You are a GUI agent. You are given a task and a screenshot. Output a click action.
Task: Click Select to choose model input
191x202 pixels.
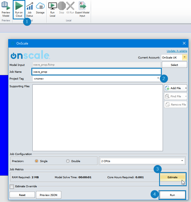(x=174, y=65)
